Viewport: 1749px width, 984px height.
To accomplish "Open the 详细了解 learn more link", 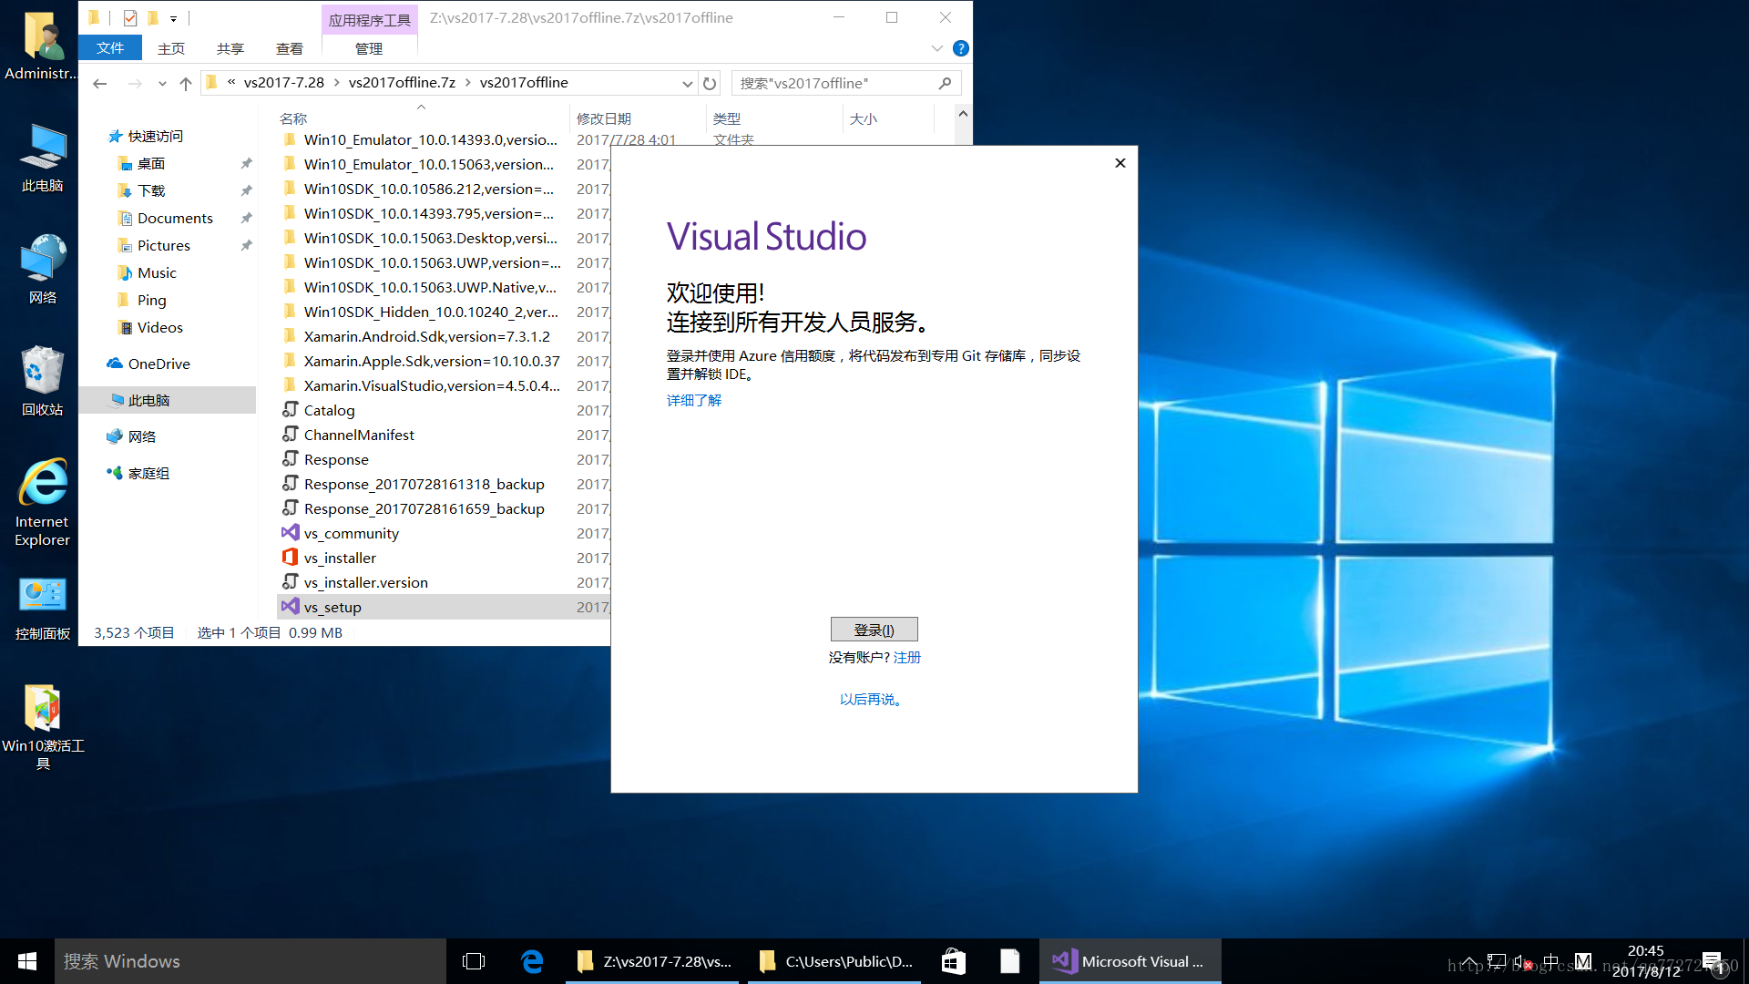I will 693,400.
